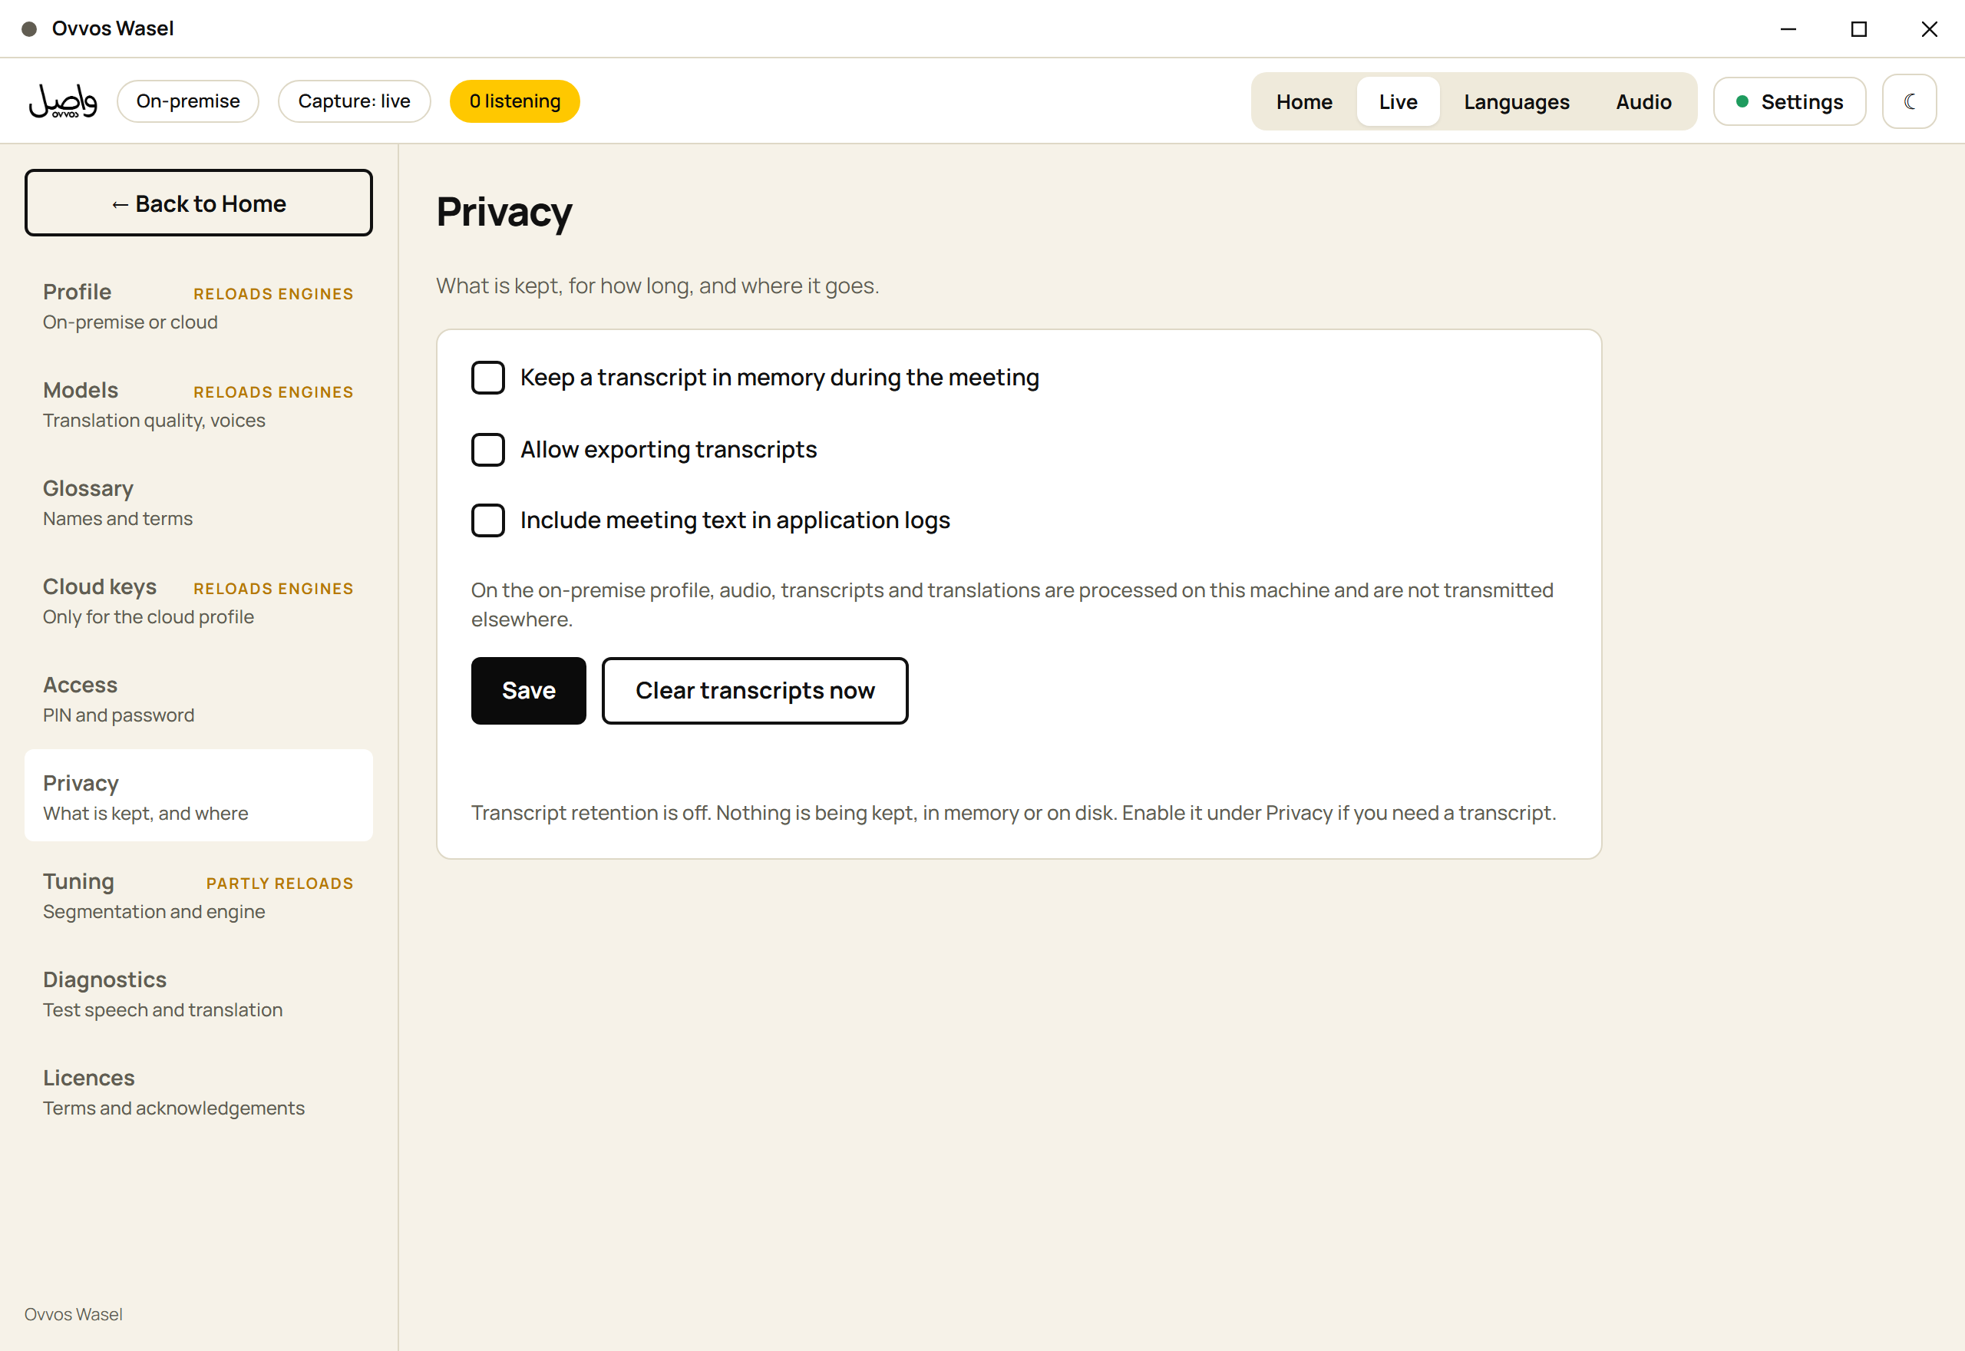Minimize the Ovvos Wasel window
Viewport: 1965px width, 1351px height.
pyautogui.click(x=1788, y=28)
